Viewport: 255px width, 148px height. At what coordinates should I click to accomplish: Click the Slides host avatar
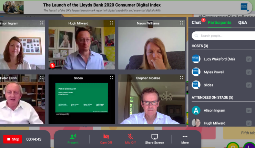196,85
